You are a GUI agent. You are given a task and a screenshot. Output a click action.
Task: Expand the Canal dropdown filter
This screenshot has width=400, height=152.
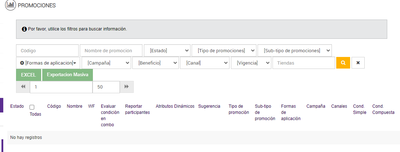[x=204, y=63]
